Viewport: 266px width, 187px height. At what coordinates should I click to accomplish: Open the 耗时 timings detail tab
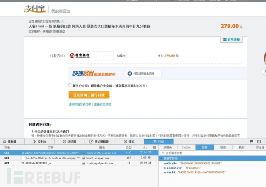pos(242,147)
